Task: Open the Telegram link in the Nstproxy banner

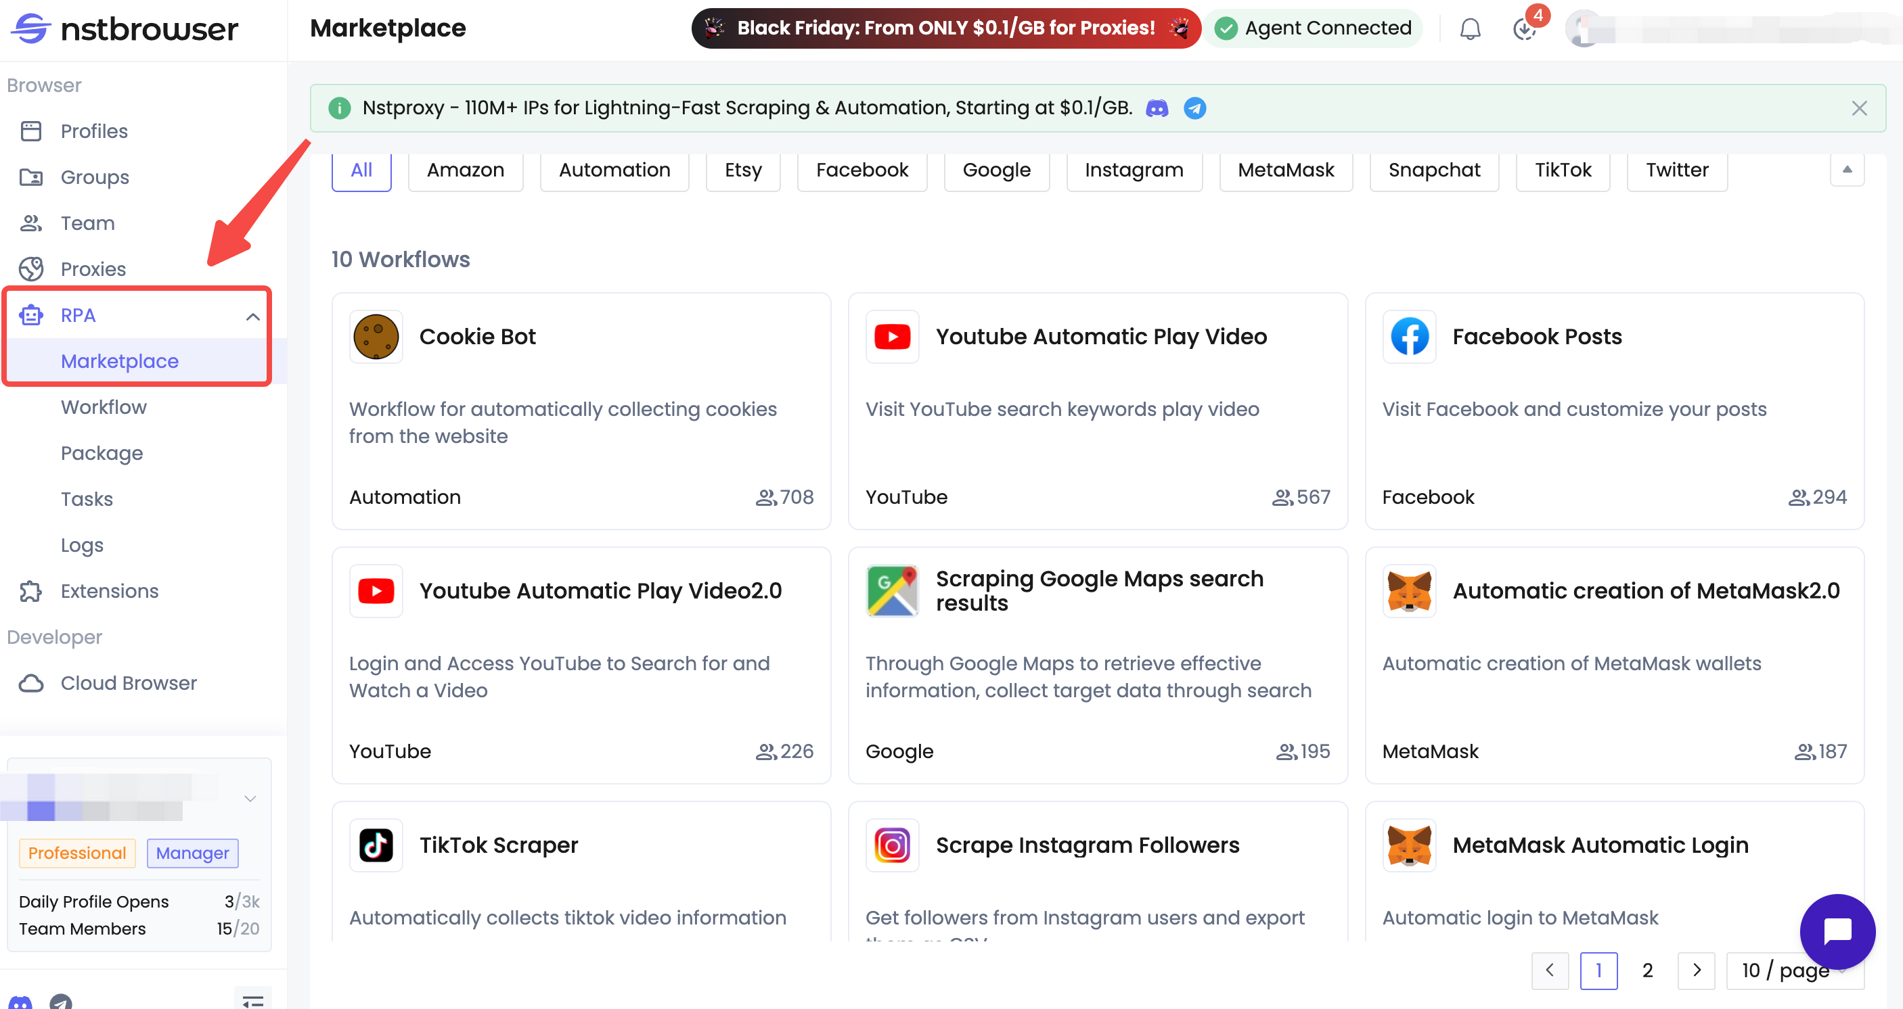Action: click(x=1194, y=108)
